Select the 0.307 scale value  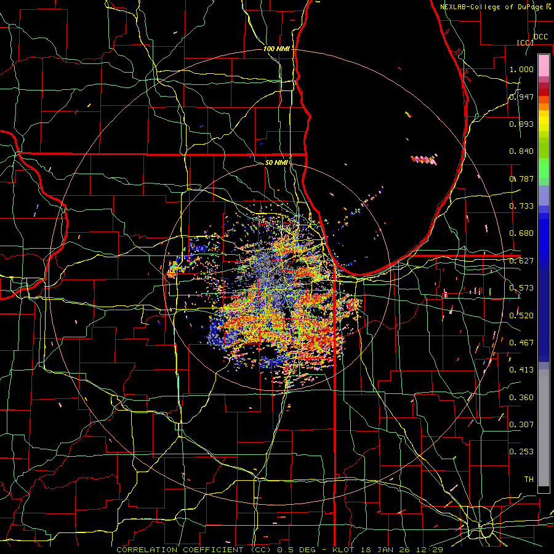pyautogui.click(x=521, y=425)
